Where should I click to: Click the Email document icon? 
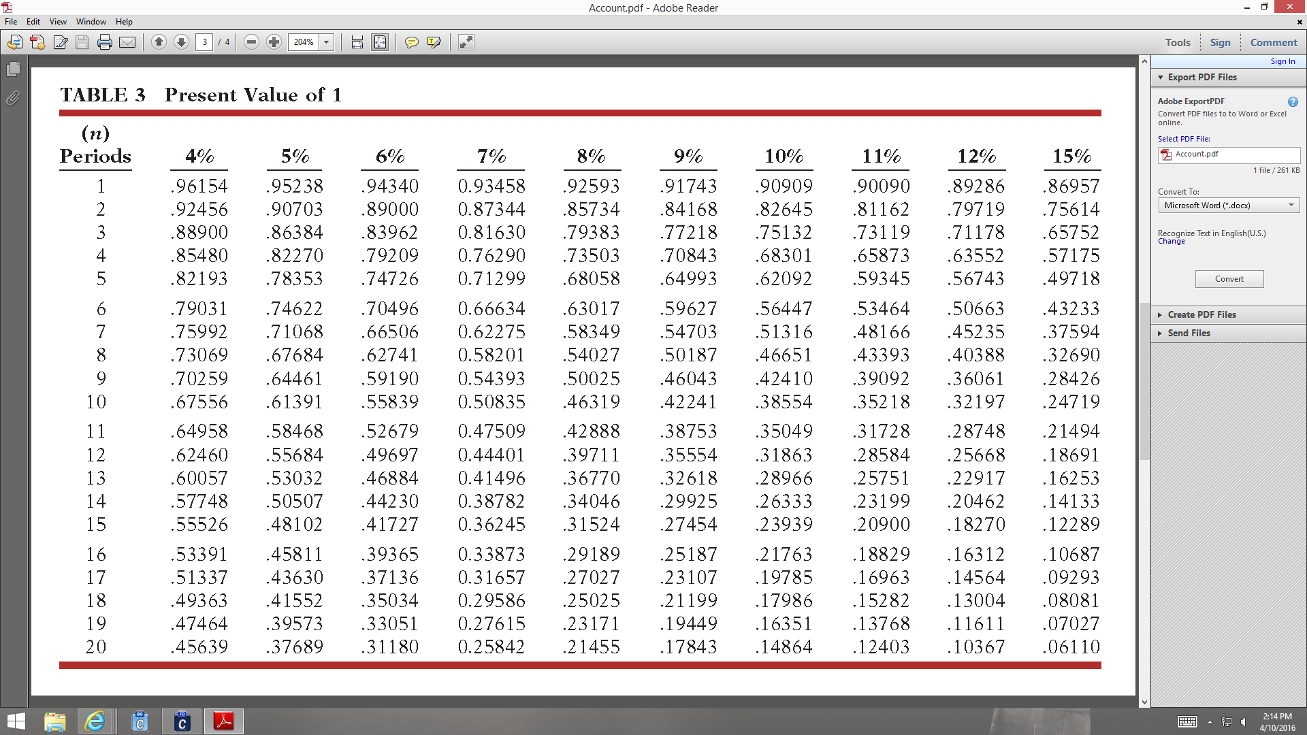(127, 42)
